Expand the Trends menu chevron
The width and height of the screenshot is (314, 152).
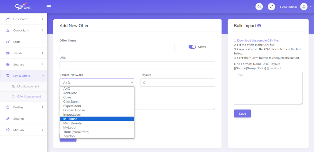pyautogui.click(x=43, y=53)
